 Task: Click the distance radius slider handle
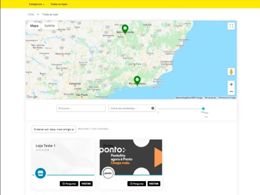(x=203, y=109)
